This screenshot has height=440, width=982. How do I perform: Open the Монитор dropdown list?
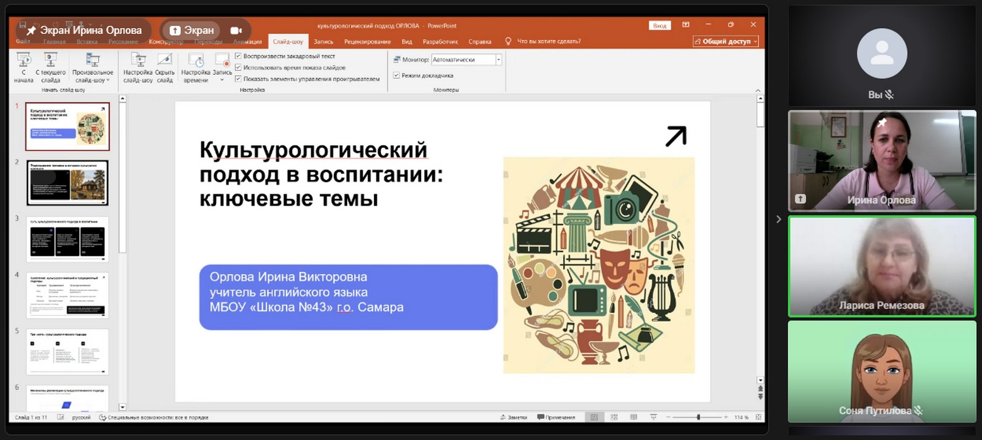coord(498,60)
